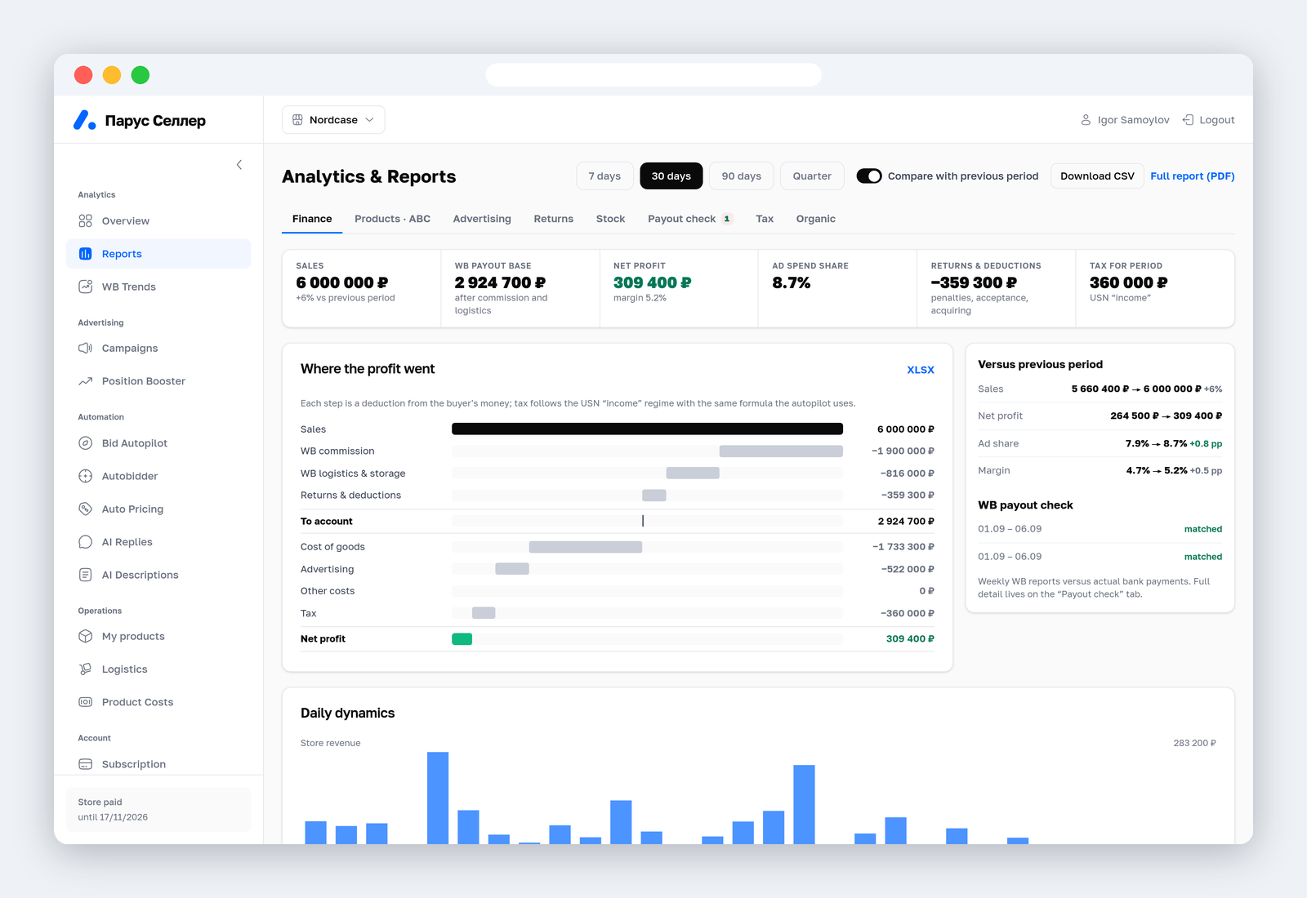Image resolution: width=1307 pixels, height=898 pixels.
Task: Click the logout door icon
Action: pos(1188,120)
